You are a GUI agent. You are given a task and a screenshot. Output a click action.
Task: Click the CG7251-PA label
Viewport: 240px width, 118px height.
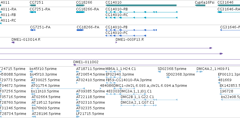pos(40,27)
